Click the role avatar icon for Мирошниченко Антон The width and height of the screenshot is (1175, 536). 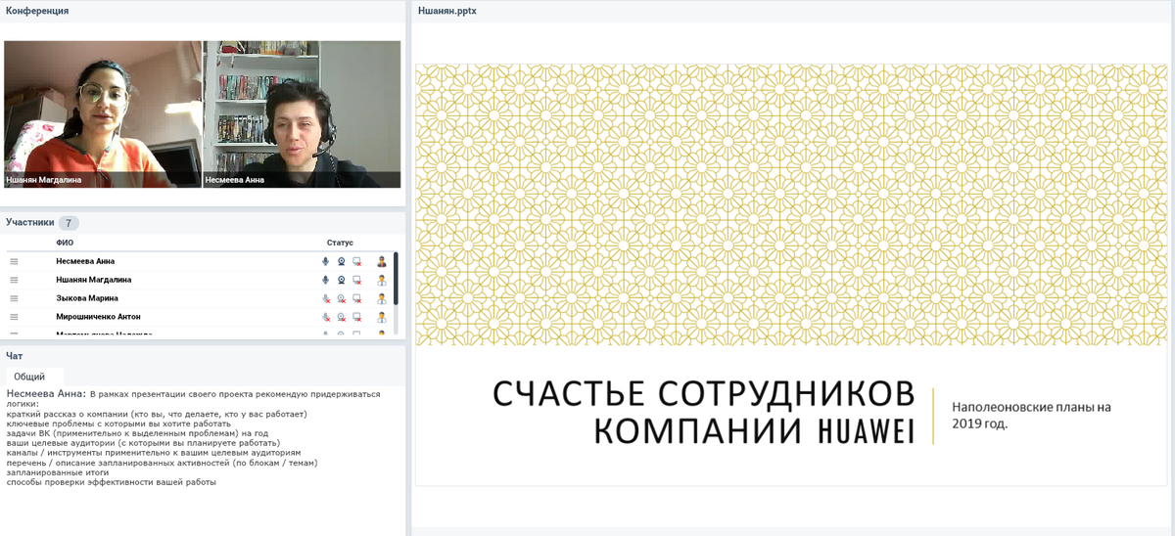click(382, 317)
